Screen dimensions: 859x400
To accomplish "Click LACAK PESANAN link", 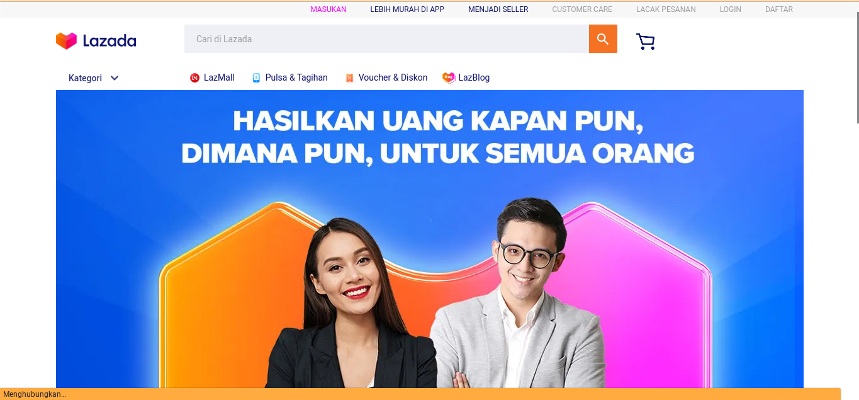I will pyautogui.click(x=666, y=9).
